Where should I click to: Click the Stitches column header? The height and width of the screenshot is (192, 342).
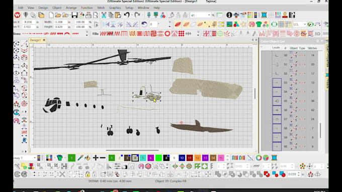tap(312, 48)
